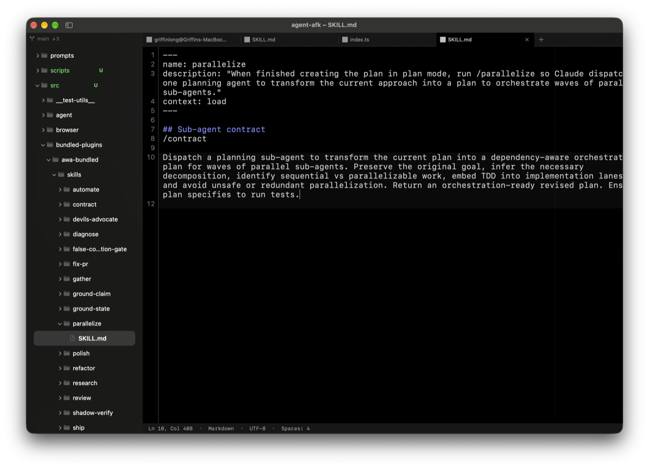Click Ln 10, Col 408 in status bar

tap(170, 429)
